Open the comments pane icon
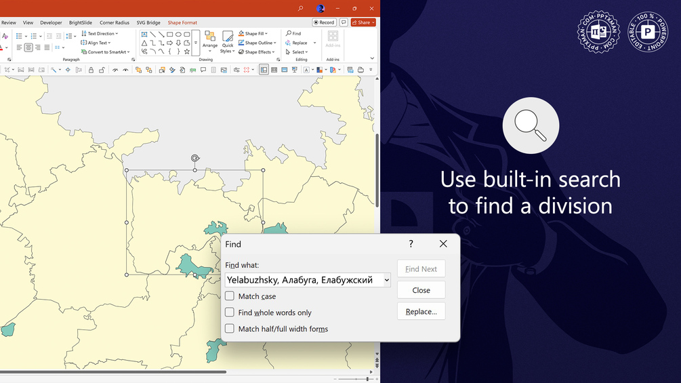This screenshot has width=681, height=383. pos(344,22)
